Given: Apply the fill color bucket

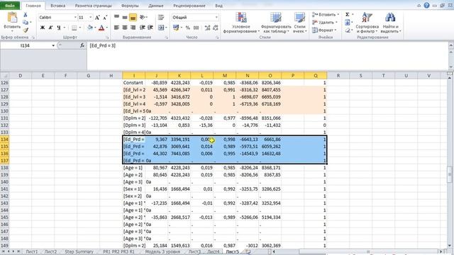Looking at the screenshot, I should (90, 28).
